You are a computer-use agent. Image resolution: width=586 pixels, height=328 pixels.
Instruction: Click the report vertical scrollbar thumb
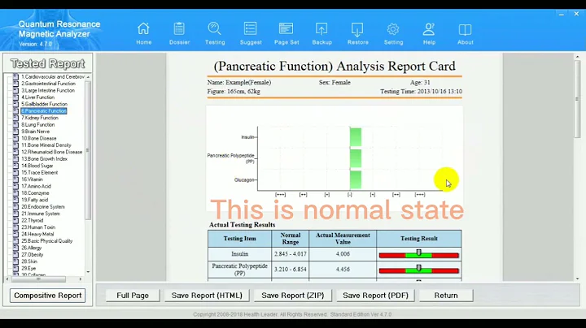[577, 99]
